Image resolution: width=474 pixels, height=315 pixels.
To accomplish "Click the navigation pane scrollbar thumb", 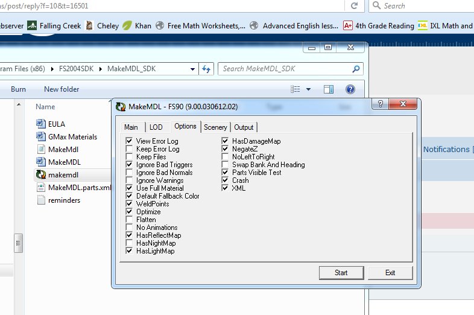I will [18, 243].
